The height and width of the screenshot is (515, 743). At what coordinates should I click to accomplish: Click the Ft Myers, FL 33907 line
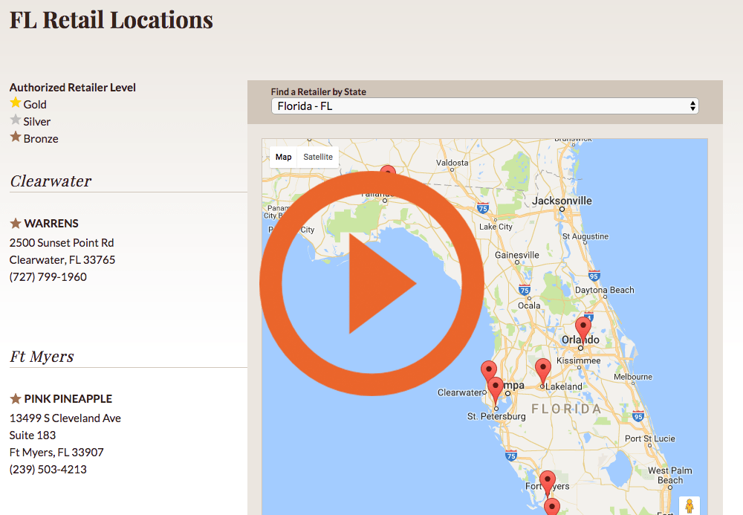56,452
